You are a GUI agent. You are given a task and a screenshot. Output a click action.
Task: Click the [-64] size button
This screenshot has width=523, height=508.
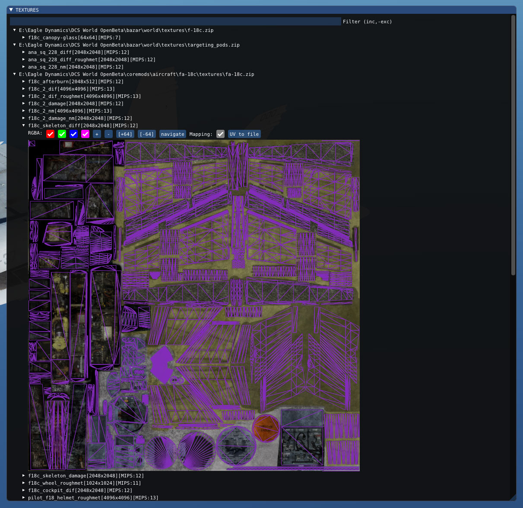pos(146,134)
